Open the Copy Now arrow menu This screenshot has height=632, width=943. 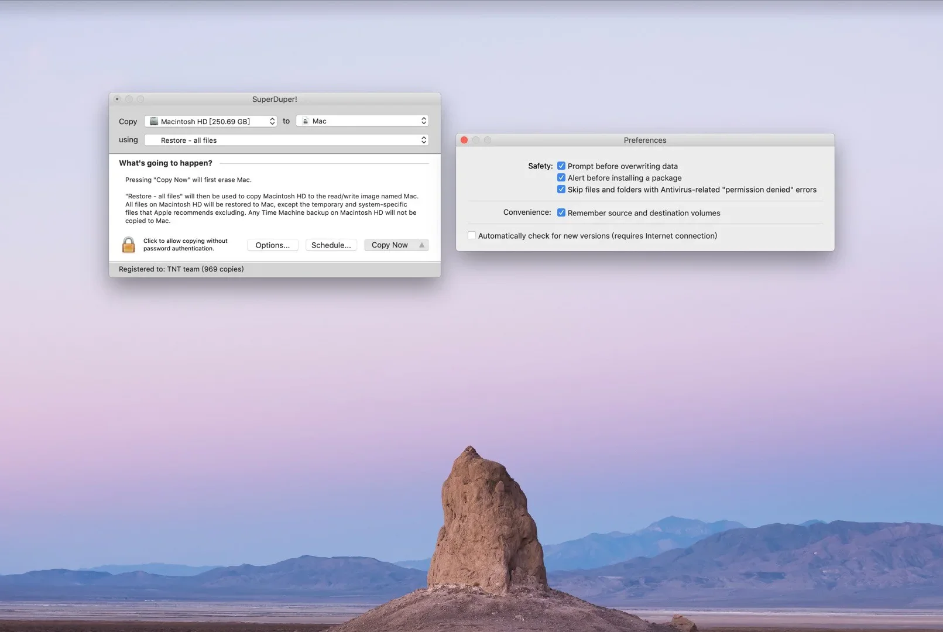coord(421,245)
